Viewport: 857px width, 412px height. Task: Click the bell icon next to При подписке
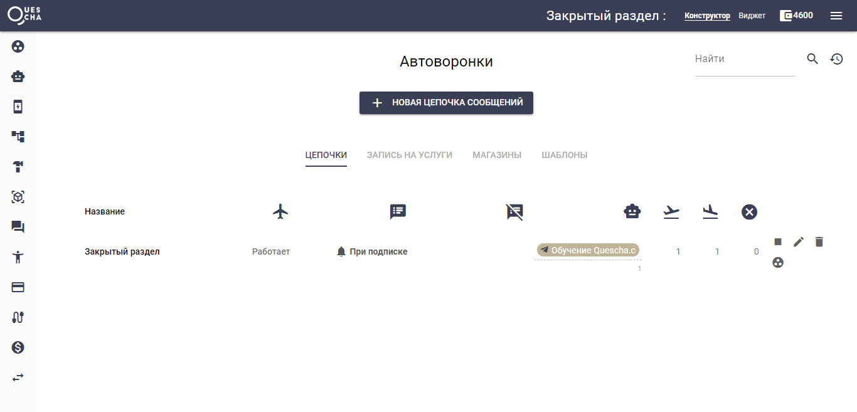point(340,251)
